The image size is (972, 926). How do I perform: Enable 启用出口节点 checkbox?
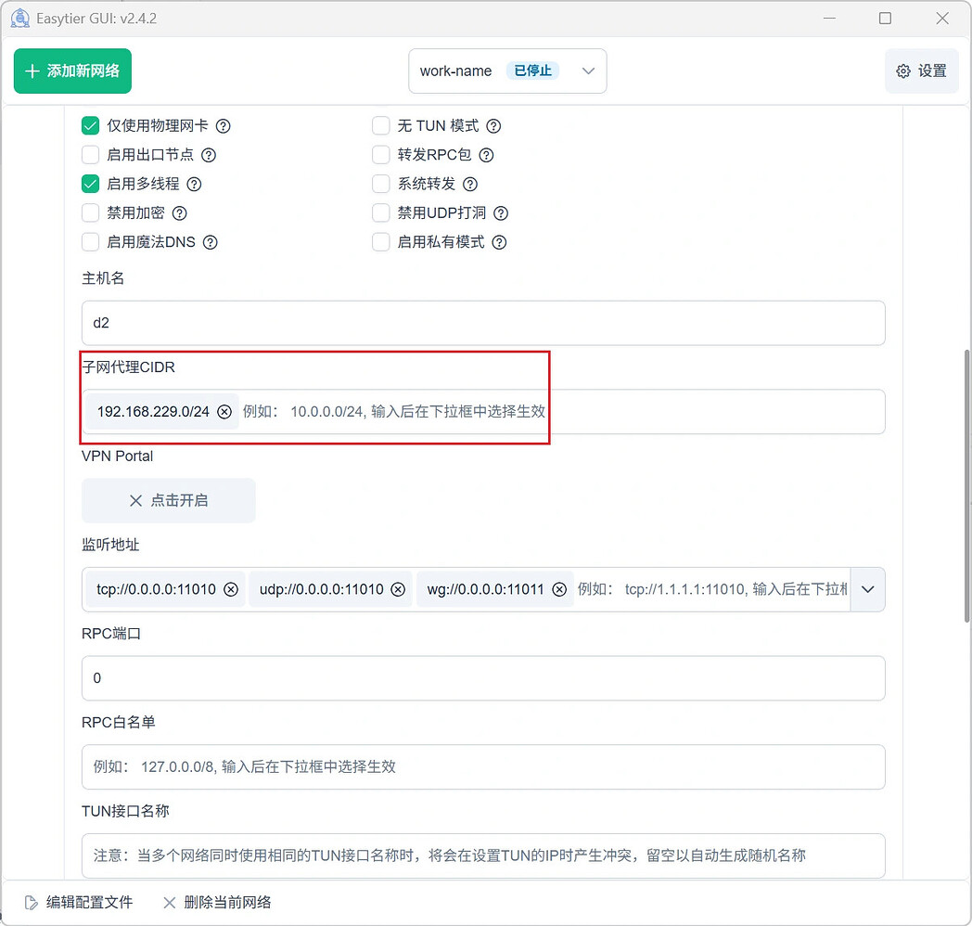91,155
